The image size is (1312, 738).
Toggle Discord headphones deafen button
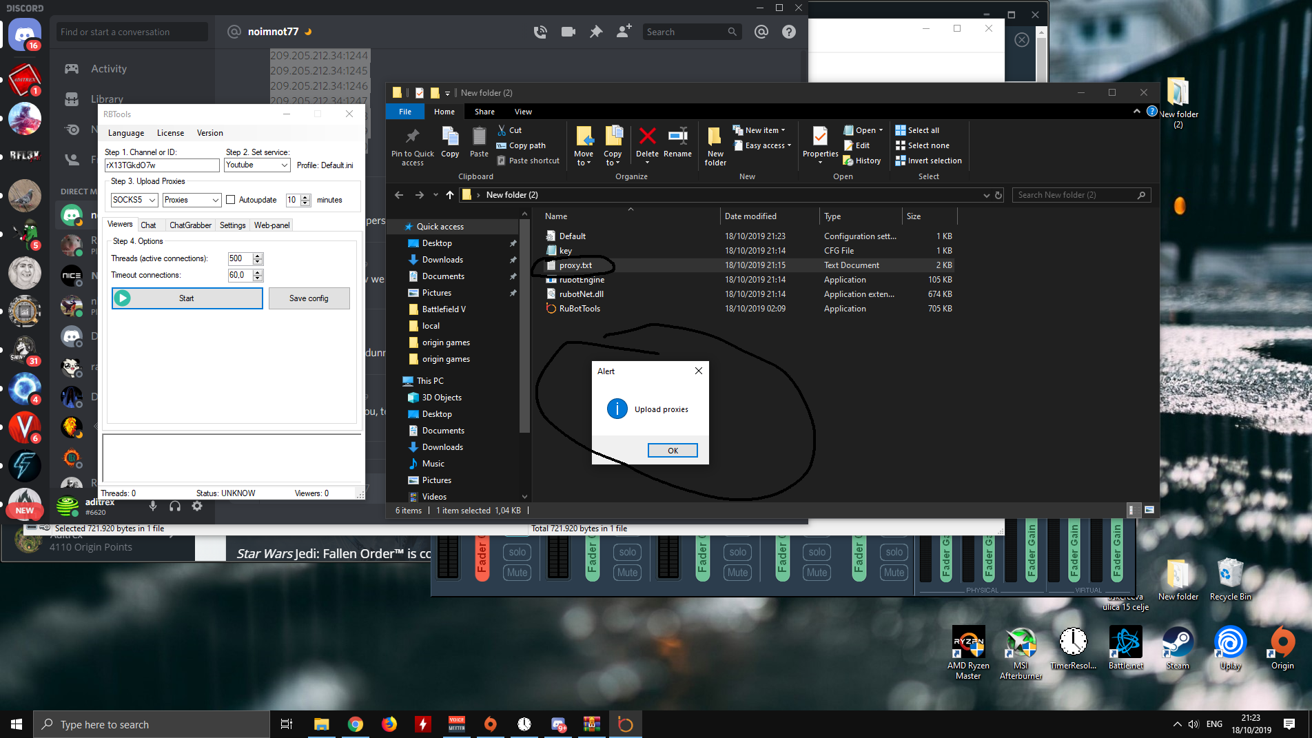[175, 506]
